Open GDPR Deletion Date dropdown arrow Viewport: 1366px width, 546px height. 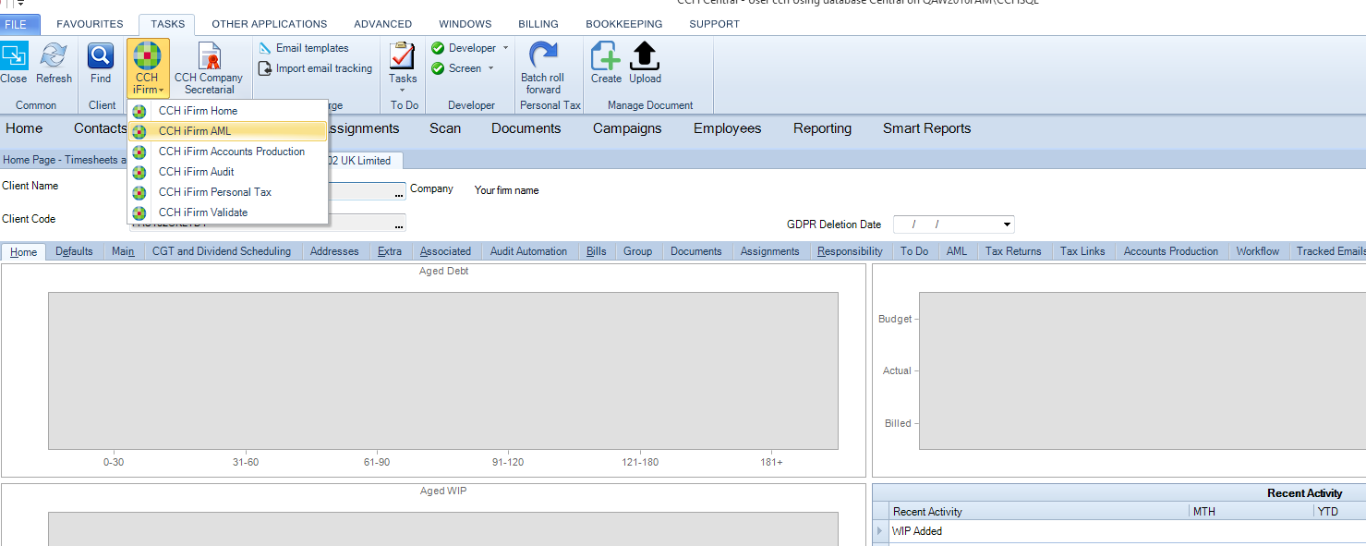coord(1007,224)
